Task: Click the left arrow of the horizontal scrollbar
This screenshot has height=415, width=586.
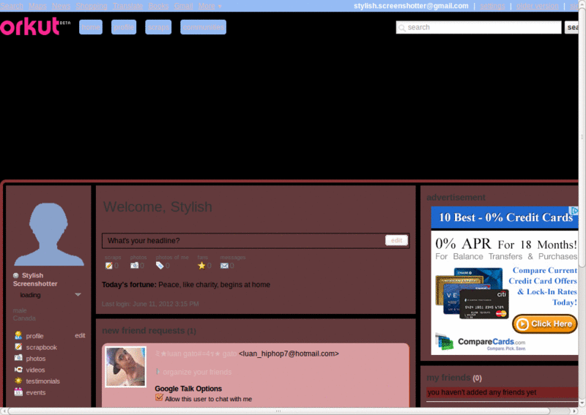Action: [x=4, y=411]
